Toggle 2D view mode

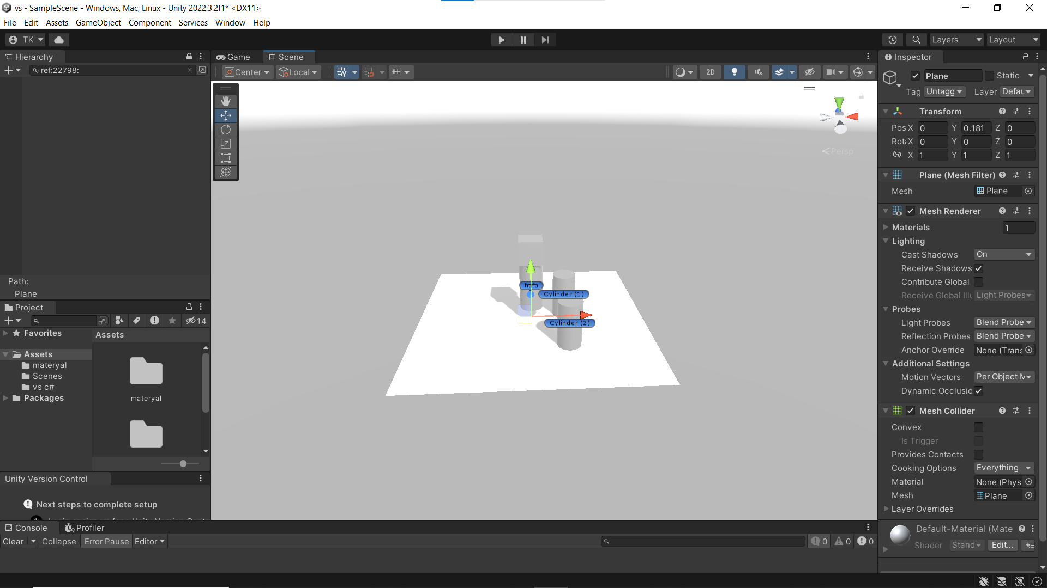710,72
